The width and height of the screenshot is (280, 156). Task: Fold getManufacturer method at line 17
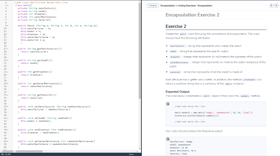pos(8,49)
